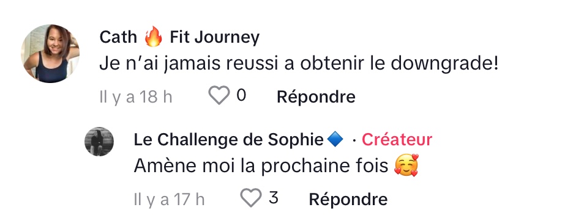Click the smiling face with hearts emoji
The image size is (584, 221).
tap(406, 165)
